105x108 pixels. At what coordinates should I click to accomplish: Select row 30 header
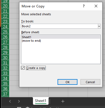coord(5,58)
